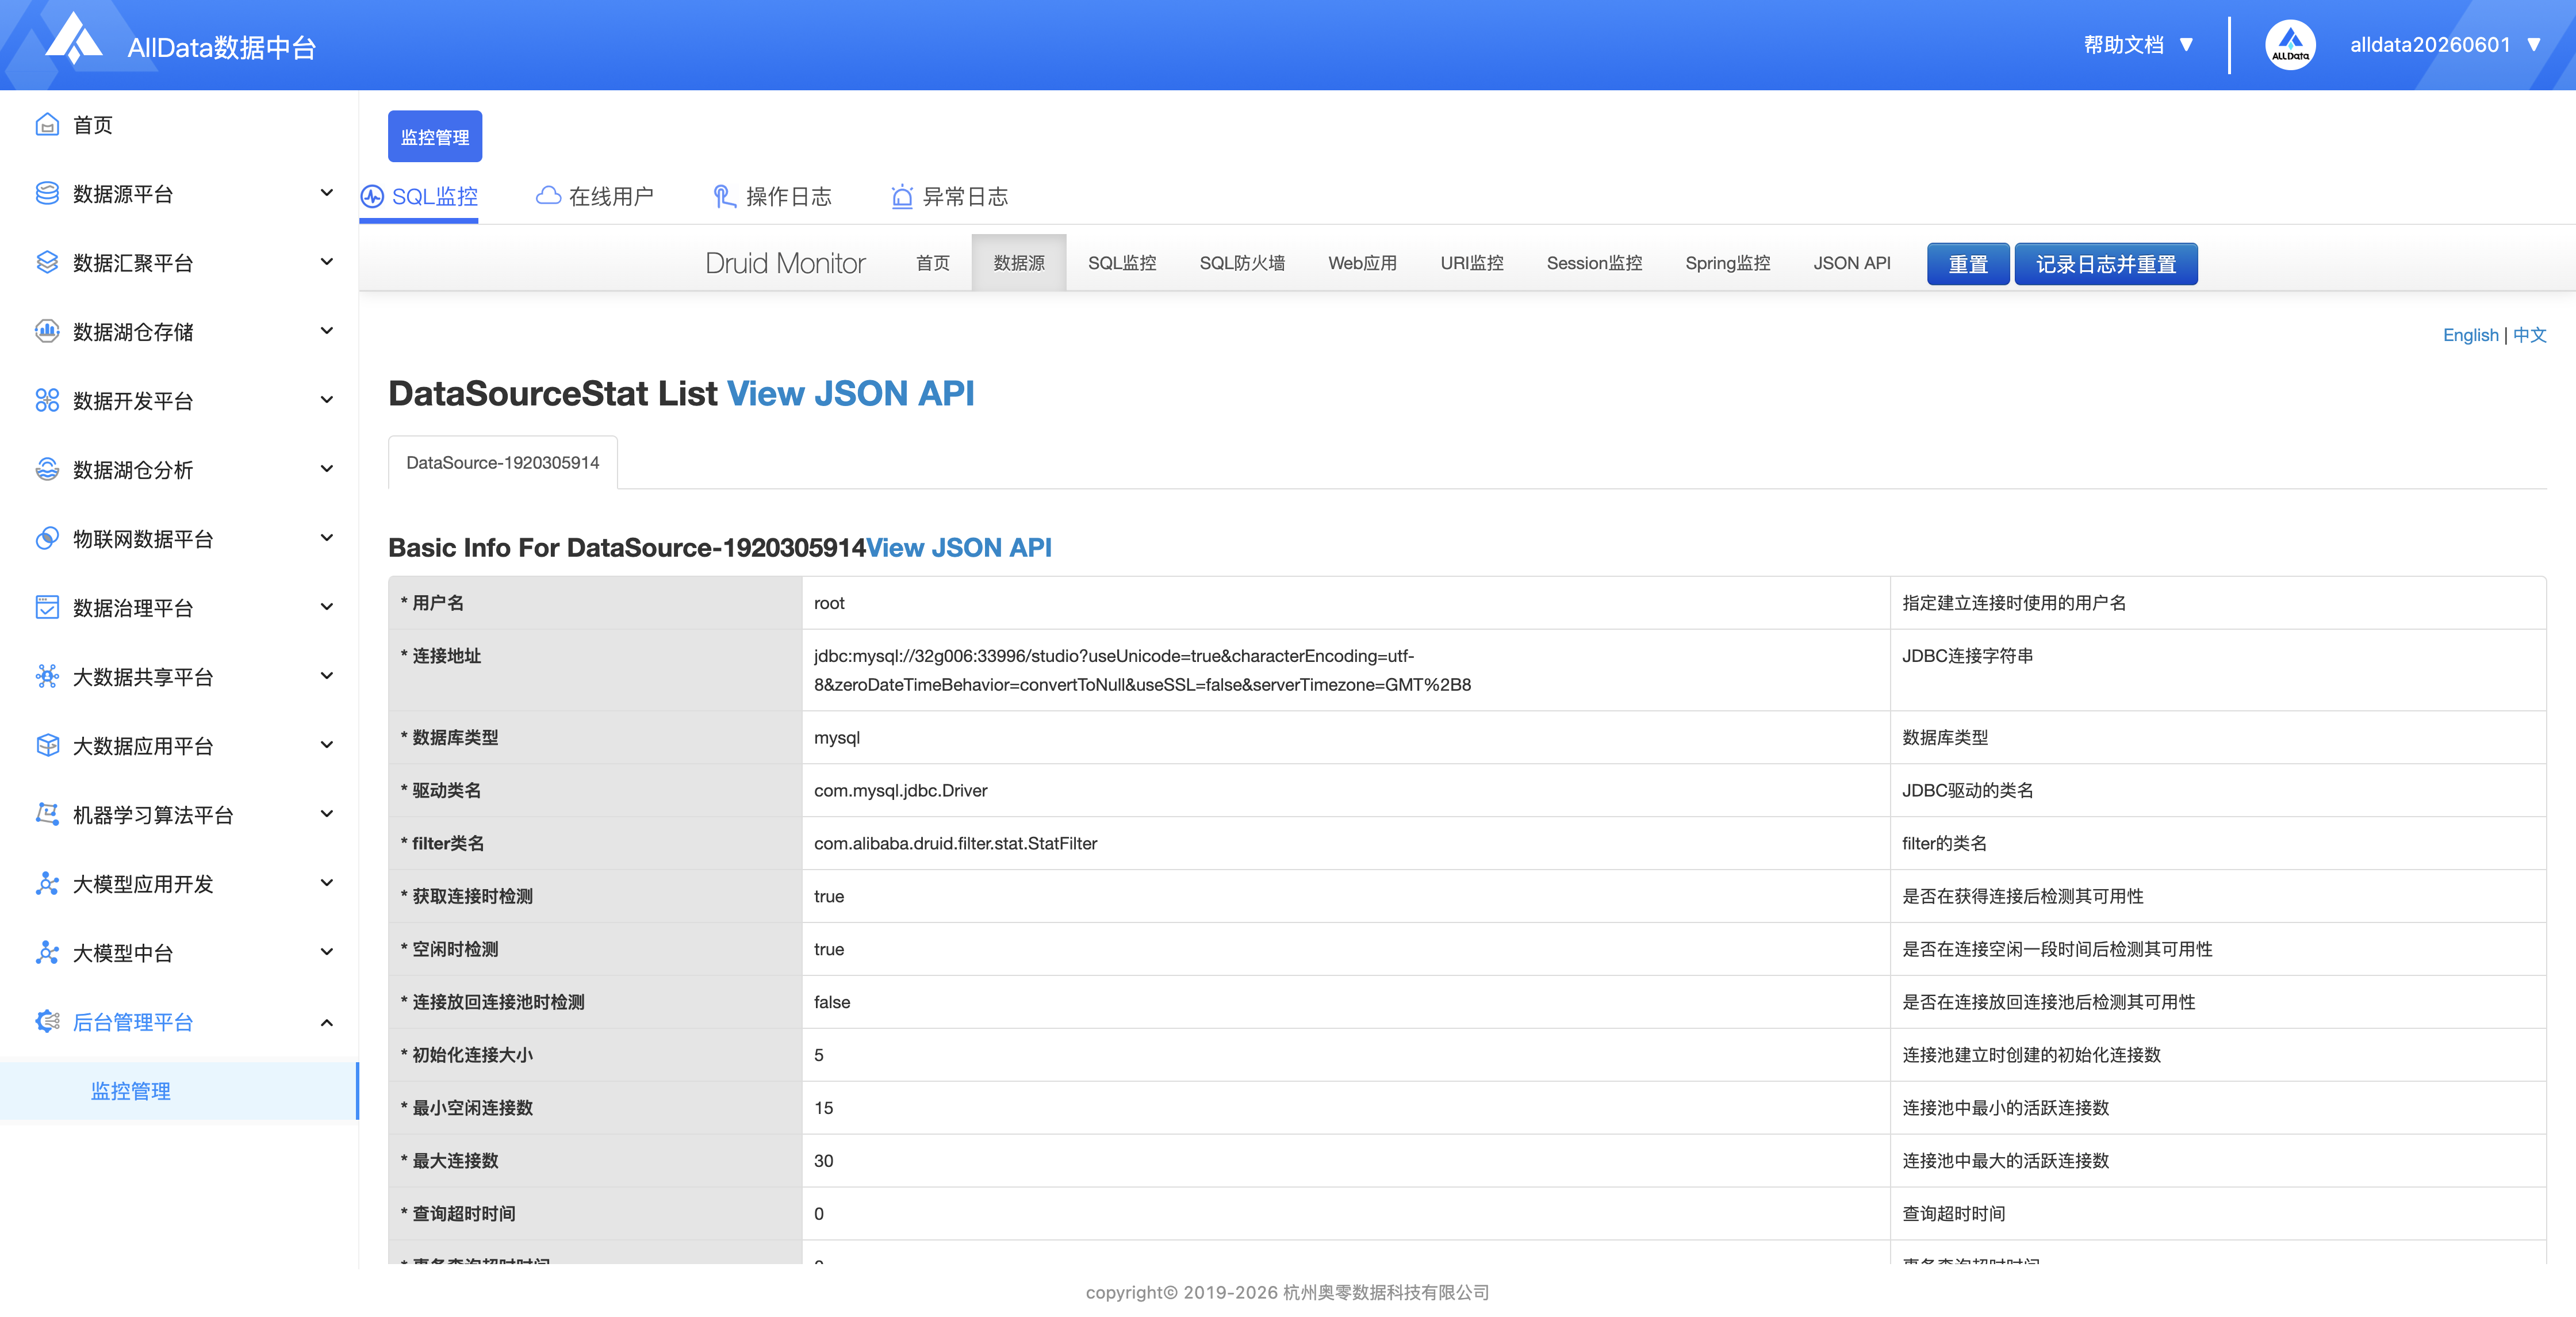
Task: Expand the 大模型应用开发 menu chevron
Action: [x=326, y=883]
